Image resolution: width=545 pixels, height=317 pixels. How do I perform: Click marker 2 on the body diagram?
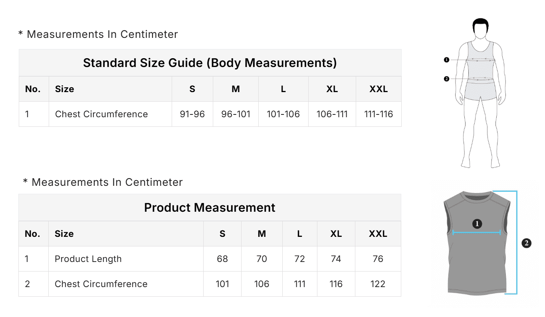446,79
